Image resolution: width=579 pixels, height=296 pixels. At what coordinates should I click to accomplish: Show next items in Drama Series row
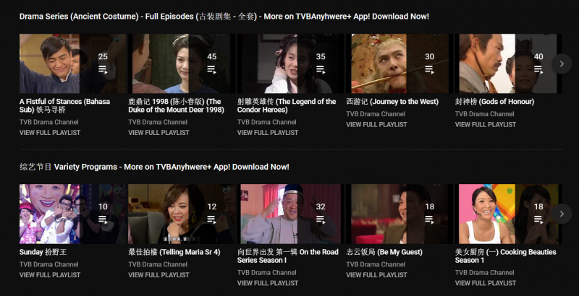(x=562, y=64)
